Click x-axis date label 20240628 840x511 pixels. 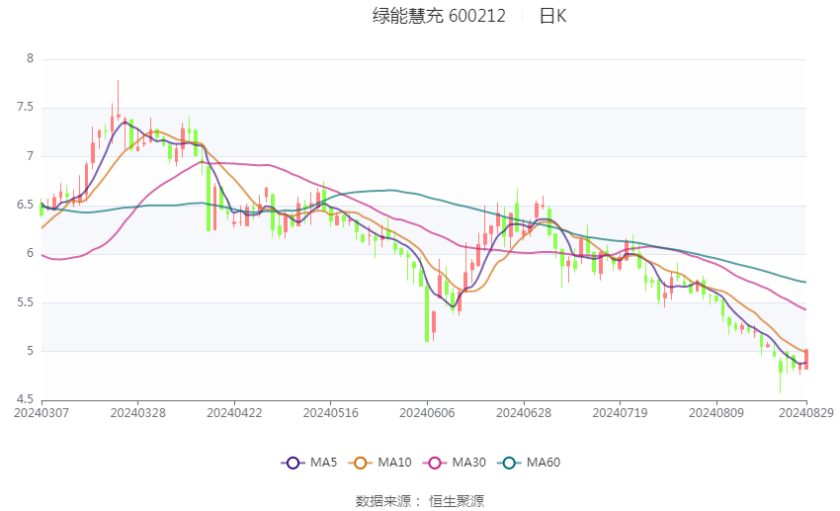[524, 413]
